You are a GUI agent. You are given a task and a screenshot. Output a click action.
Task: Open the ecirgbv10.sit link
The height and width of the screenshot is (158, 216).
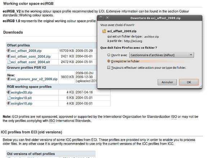pos(21,98)
